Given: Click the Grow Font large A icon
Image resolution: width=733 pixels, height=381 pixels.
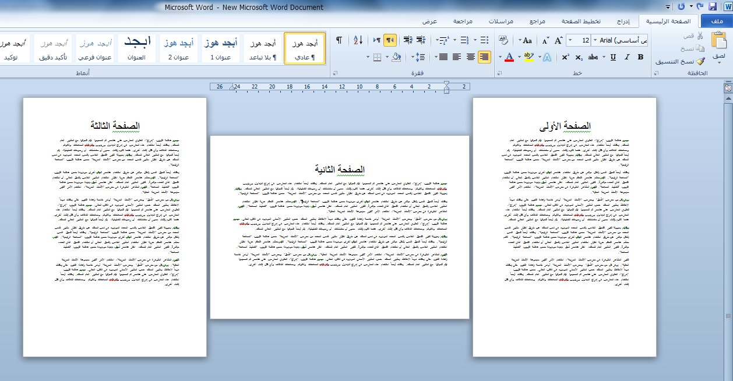Looking at the screenshot, I should (x=558, y=40).
